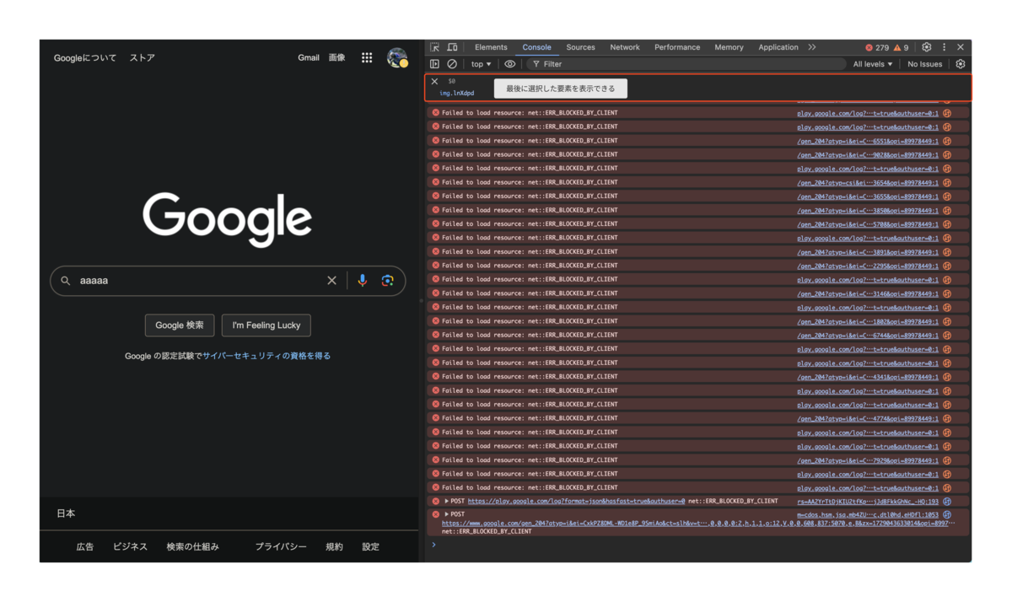The width and height of the screenshot is (1012, 602).
Task: Switch to the Memory tab
Action: tap(729, 47)
